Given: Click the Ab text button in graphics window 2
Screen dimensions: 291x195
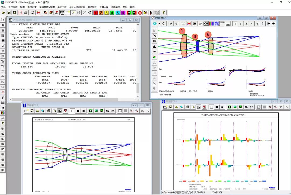Looking at the screenshot, I should click(x=107, y=111).
